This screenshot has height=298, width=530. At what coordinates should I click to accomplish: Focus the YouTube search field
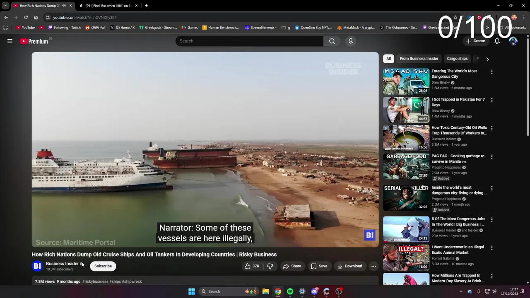[249, 41]
